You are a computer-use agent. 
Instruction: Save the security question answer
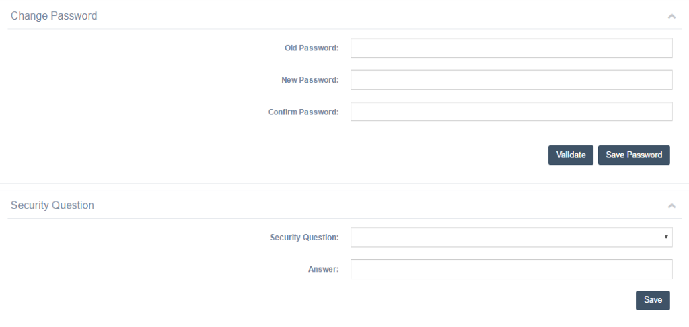[x=653, y=300]
